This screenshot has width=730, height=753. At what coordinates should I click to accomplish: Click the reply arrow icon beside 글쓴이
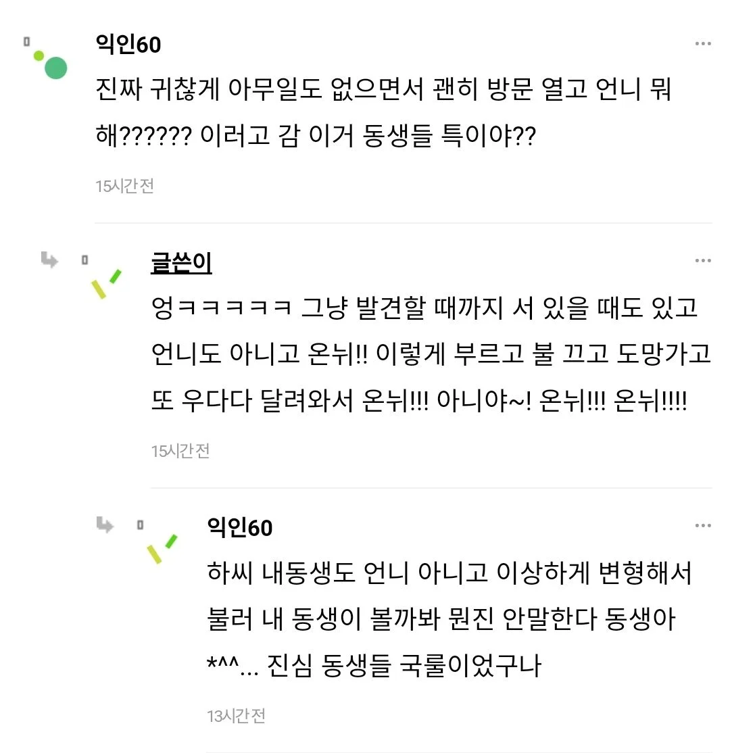[50, 260]
